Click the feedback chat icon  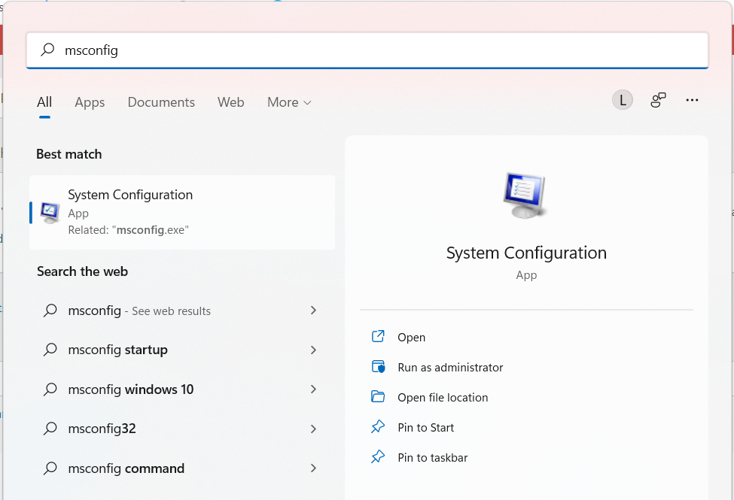[x=658, y=100]
